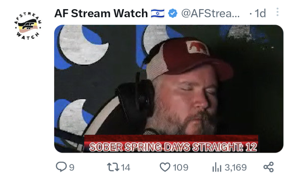This screenshot has width=292, height=173.
Task: Click the like count showing 109
Action: 180,167
